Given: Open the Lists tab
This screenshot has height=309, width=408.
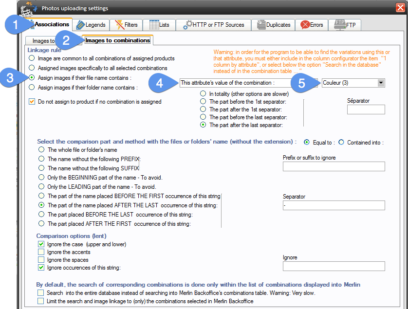Looking at the screenshot, I should pyautogui.click(x=159, y=25).
